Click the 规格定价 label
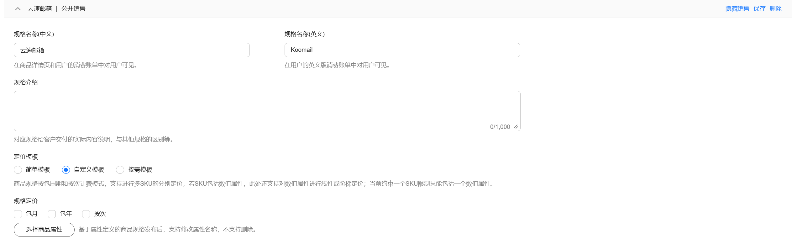This screenshot has width=797, height=239. [26, 201]
